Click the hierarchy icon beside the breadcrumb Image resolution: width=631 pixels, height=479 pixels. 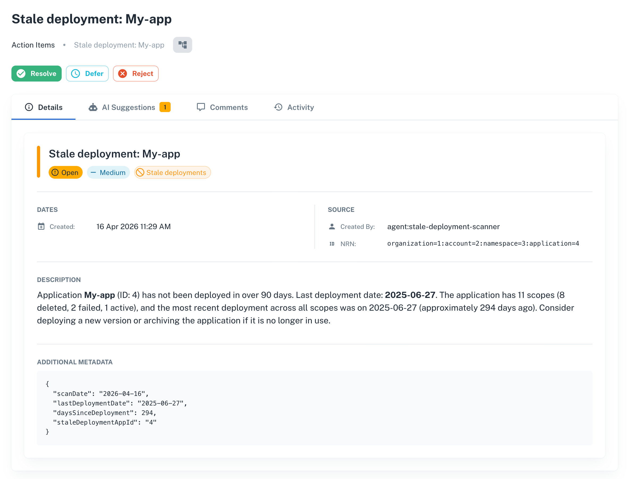tap(183, 45)
